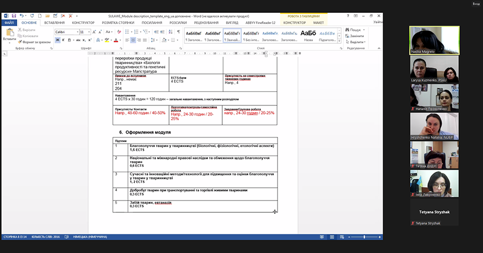Align text left
This screenshot has width=483, height=253.
click(127, 40)
